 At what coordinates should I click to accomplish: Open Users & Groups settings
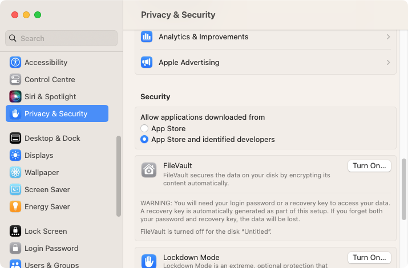(57, 263)
